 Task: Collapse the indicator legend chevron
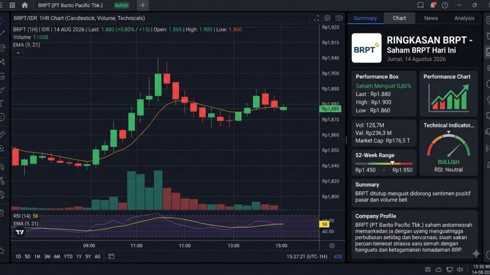[x=18, y=53]
